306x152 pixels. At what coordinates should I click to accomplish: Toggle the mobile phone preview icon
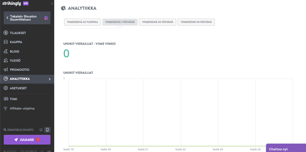pos(47,130)
